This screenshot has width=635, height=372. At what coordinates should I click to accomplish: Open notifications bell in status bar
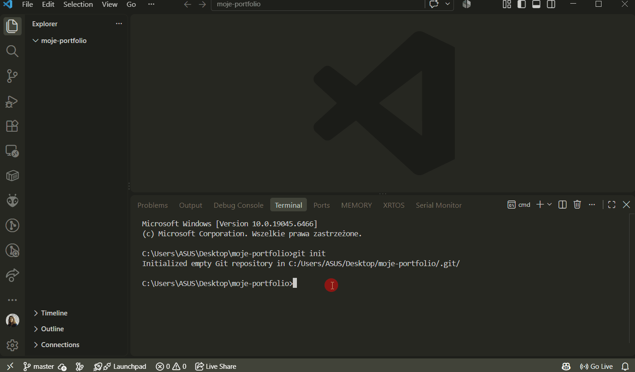pyautogui.click(x=625, y=367)
